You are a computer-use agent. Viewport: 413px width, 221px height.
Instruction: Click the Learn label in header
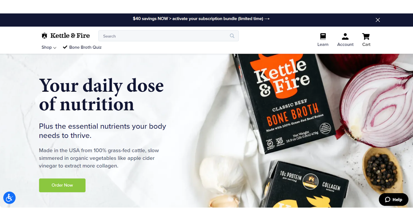tap(323, 45)
